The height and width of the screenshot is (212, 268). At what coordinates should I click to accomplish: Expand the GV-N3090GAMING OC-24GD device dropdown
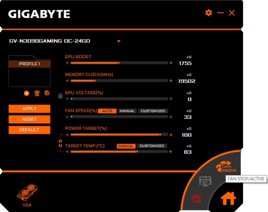pos(119,41)
